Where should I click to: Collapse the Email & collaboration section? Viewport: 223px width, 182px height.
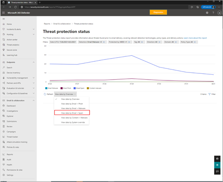click(x=33, y=101)
